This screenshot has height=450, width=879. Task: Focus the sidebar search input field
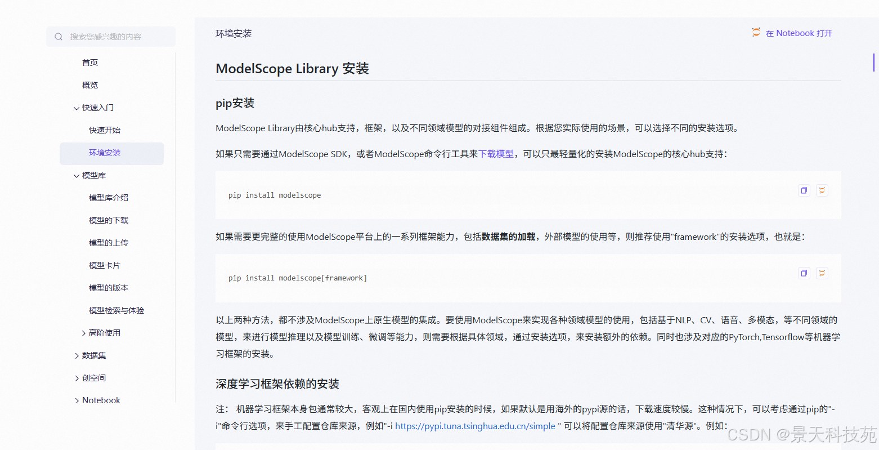[x=111, y=37]
